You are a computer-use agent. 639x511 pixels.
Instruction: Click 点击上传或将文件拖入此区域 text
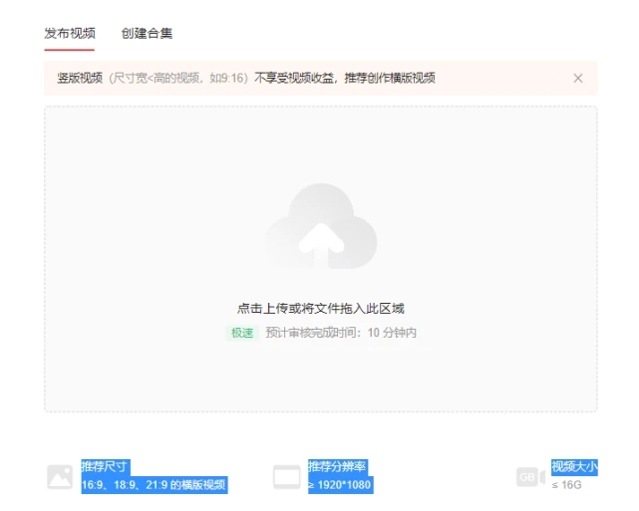(x=321, y=308)
